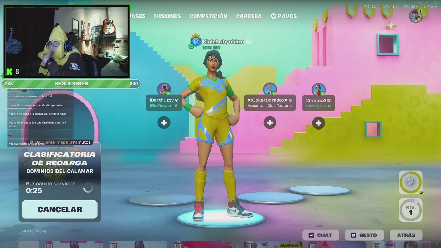The image size is (441, 248).
Task: Click the Kick.Rubyckkm player name
Action: [x=223, y=42]
